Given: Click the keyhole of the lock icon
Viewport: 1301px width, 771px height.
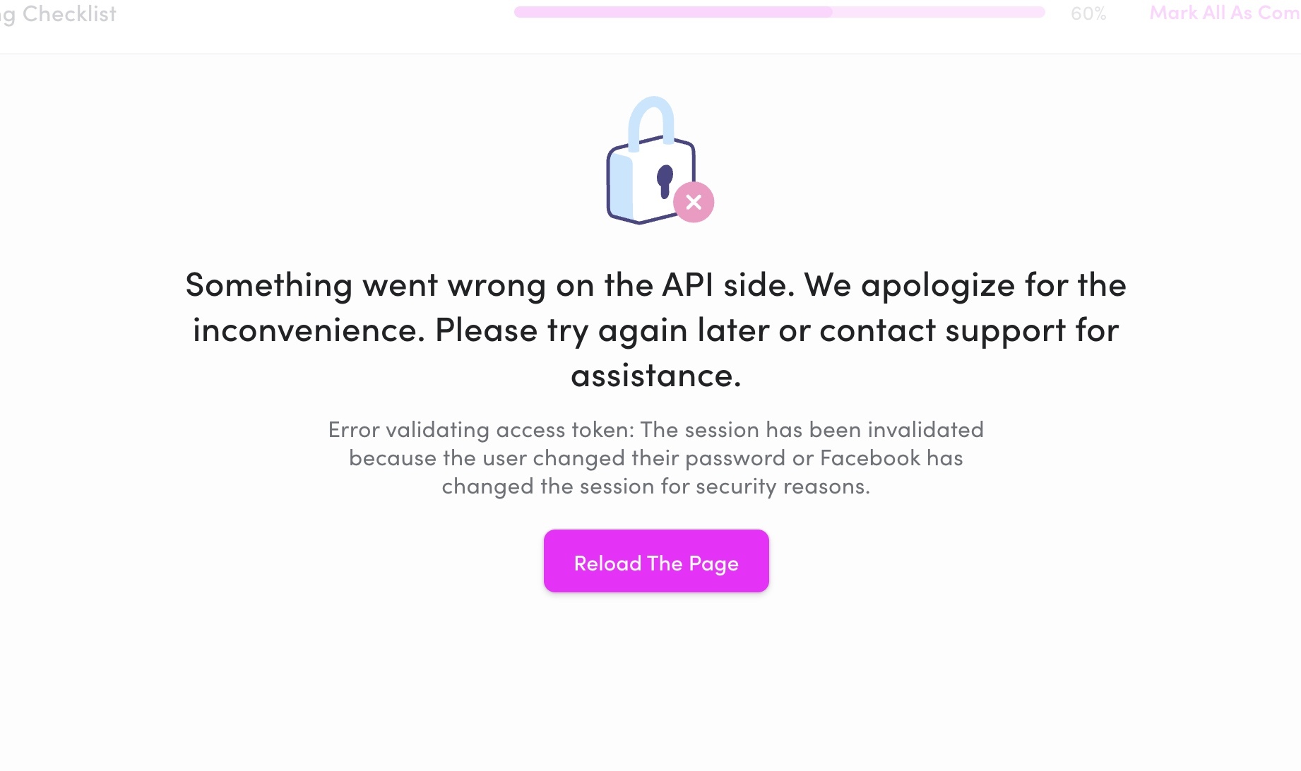Looking at the screenshot, I should point(664,180).
